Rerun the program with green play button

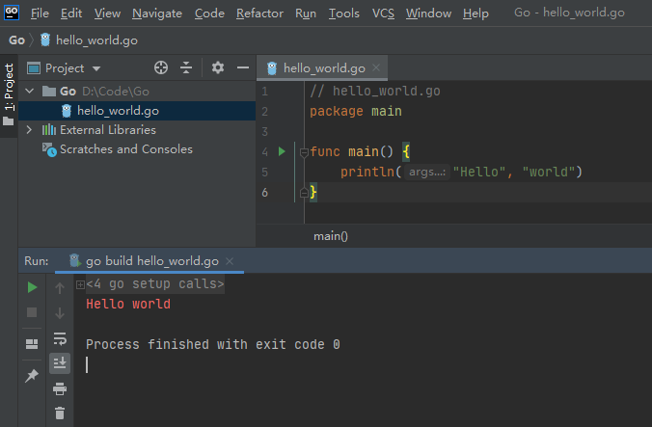32,287
